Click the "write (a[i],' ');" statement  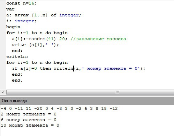click(35, 45)
